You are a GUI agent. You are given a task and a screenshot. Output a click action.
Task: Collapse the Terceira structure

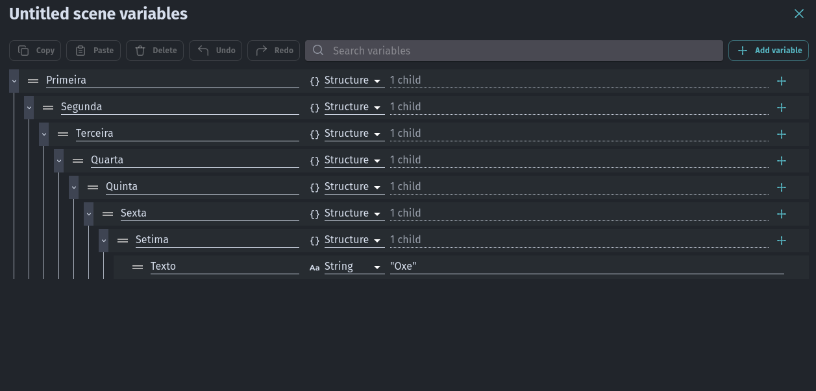(x=43, y=134)
